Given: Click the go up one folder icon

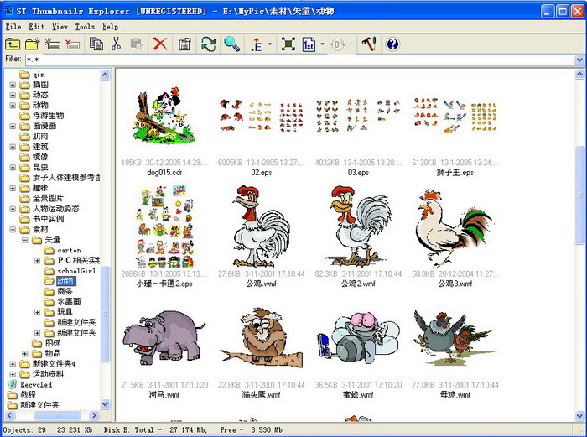Looking at the screenshot, I should [x=13, y=44].
